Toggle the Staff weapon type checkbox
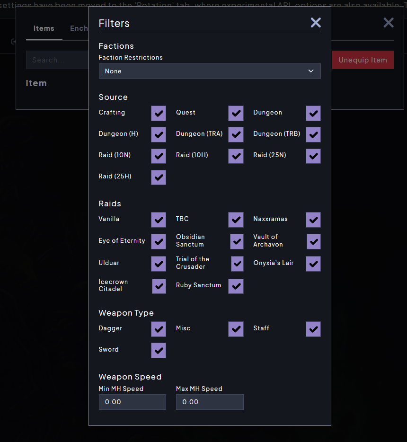The image size is (407, 442). 313,329
